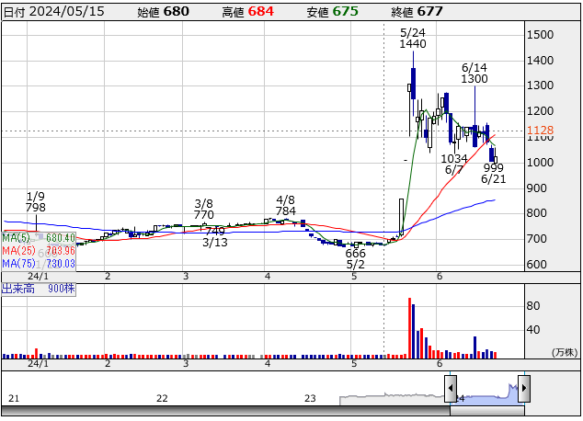This screenshot has height=421, width=583.
Task: Click the 1/9 798 high annotation
Action: pos(36,202)
